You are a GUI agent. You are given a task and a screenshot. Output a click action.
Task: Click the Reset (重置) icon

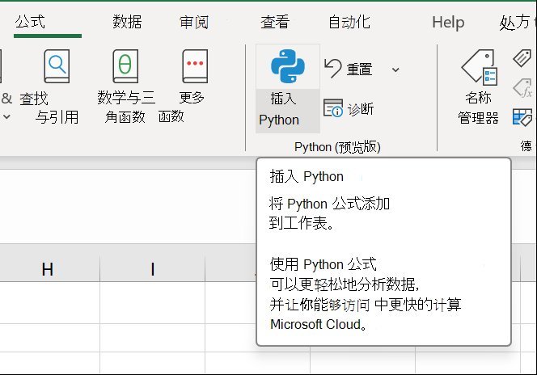332,69
